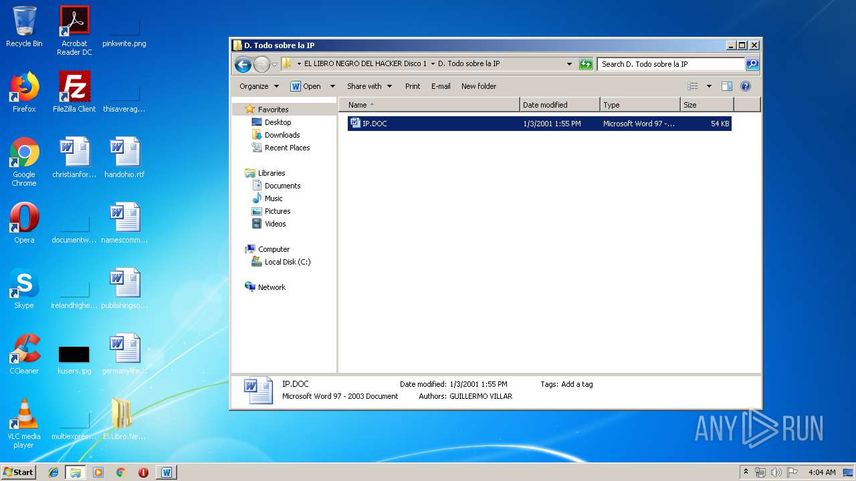Select the handohio.rtf desktop file
856x481 pixels.
click(x=124, y=158)
